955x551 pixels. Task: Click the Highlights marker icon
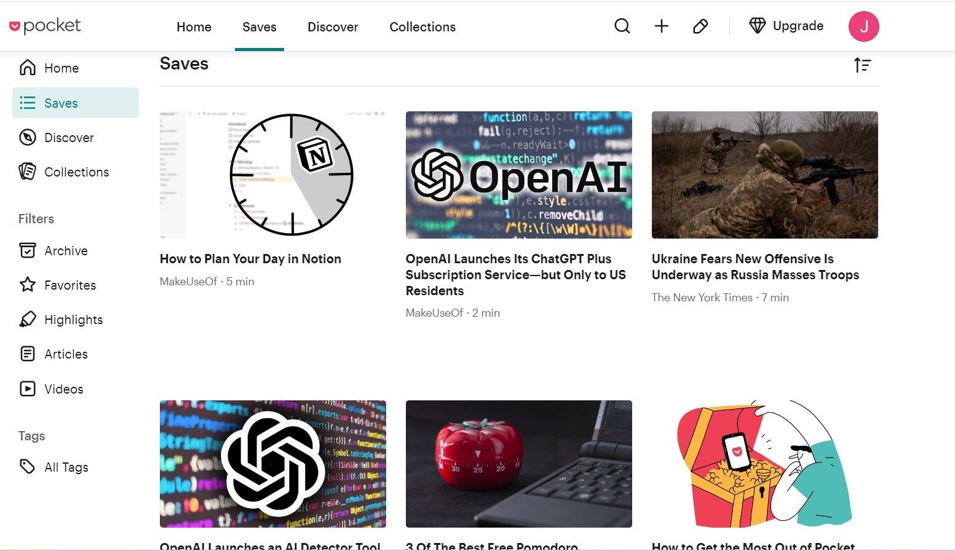(x=28, y=319)
